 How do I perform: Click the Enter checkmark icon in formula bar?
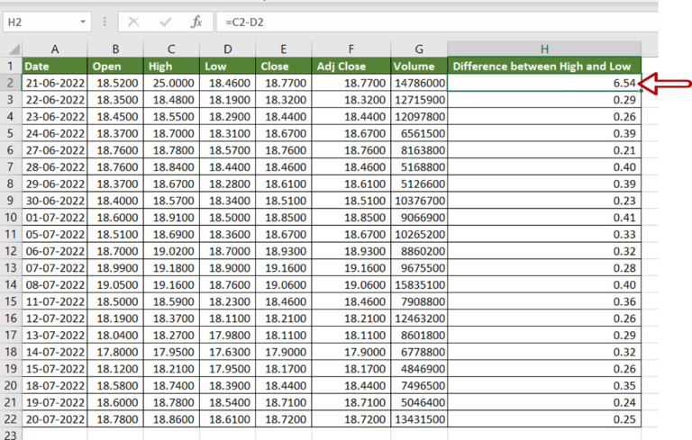[x=165, y=21]
